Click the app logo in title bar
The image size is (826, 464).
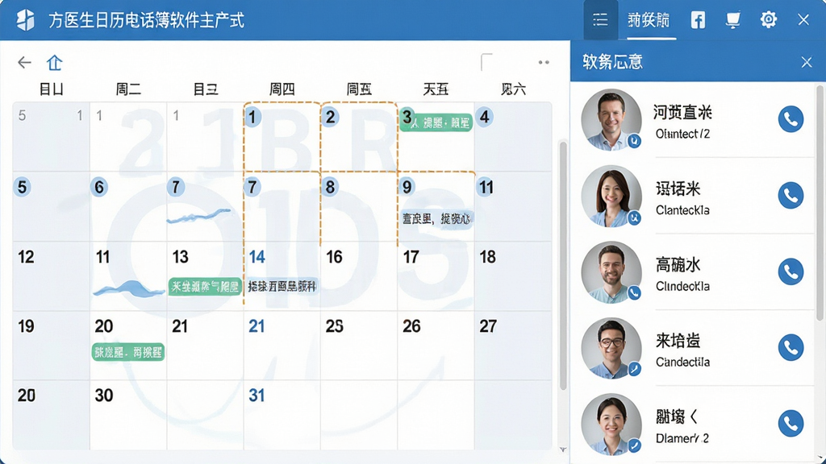point(25,20)
